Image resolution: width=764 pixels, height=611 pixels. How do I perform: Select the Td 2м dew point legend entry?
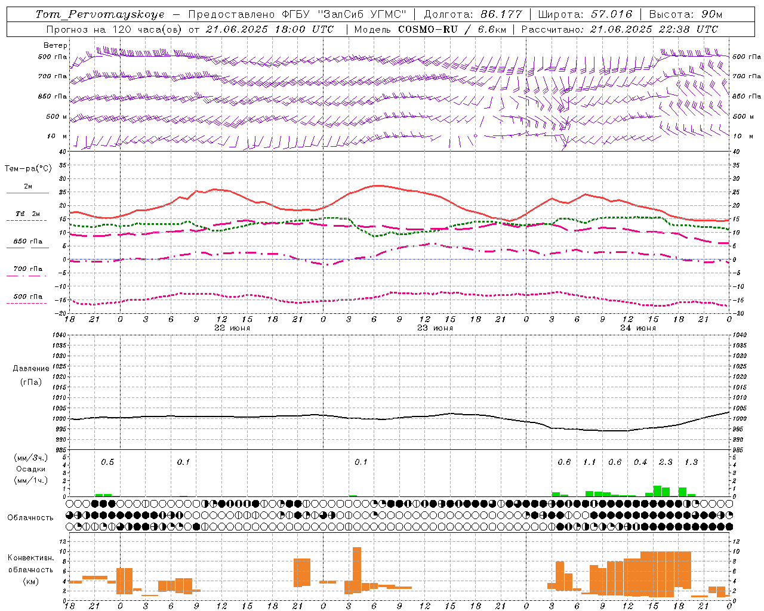click(28, 214)
